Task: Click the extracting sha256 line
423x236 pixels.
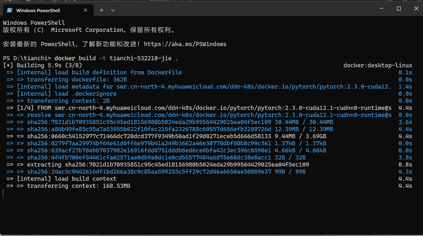Action: (x=167, y=165)
